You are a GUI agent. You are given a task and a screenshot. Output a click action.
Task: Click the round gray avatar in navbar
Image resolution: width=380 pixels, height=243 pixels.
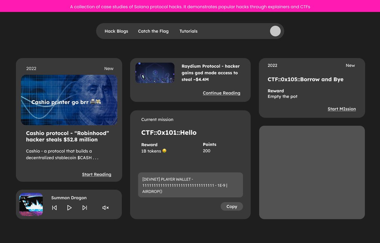pyautogui.click(x=275, y=31)
